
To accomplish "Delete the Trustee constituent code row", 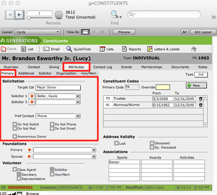I will click(200, 99).
